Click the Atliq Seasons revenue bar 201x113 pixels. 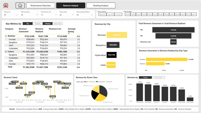190,99
